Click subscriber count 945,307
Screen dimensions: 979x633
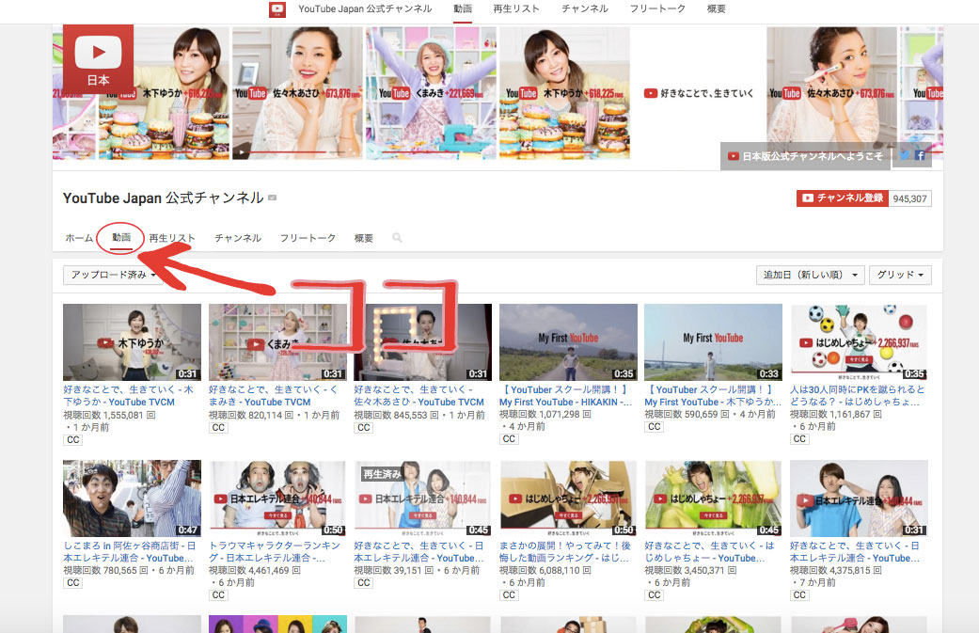point(909,198)
